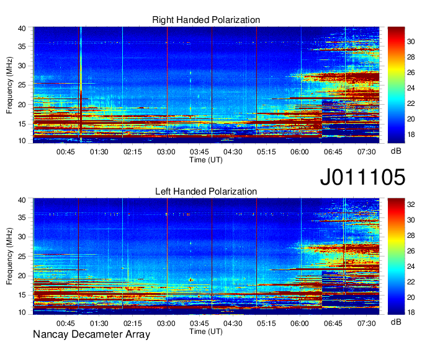This screenshot has height=342, width=422.
Task: Click the 20 MHz tick on the bottom plot
Action: (x=22, y=276)
